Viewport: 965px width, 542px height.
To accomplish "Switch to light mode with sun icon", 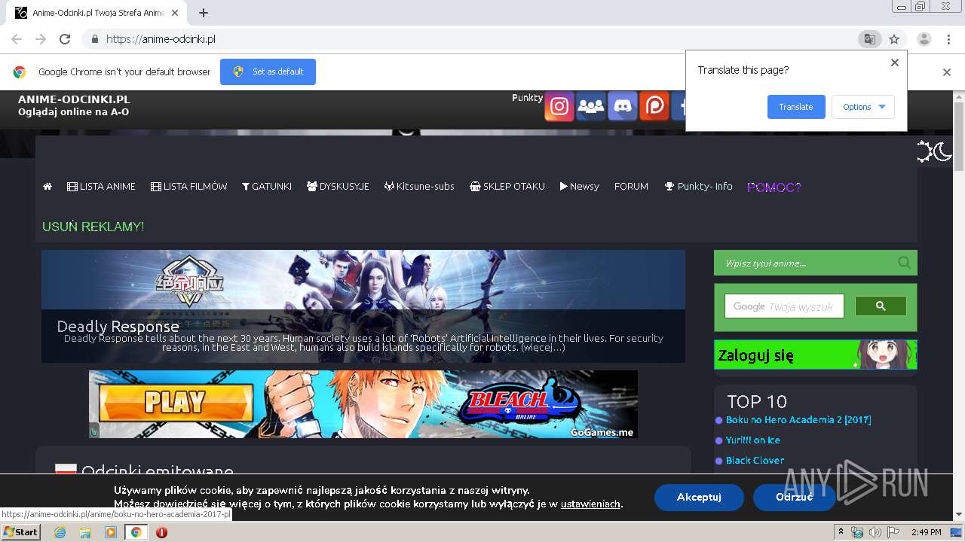I will tap(925, 152).
